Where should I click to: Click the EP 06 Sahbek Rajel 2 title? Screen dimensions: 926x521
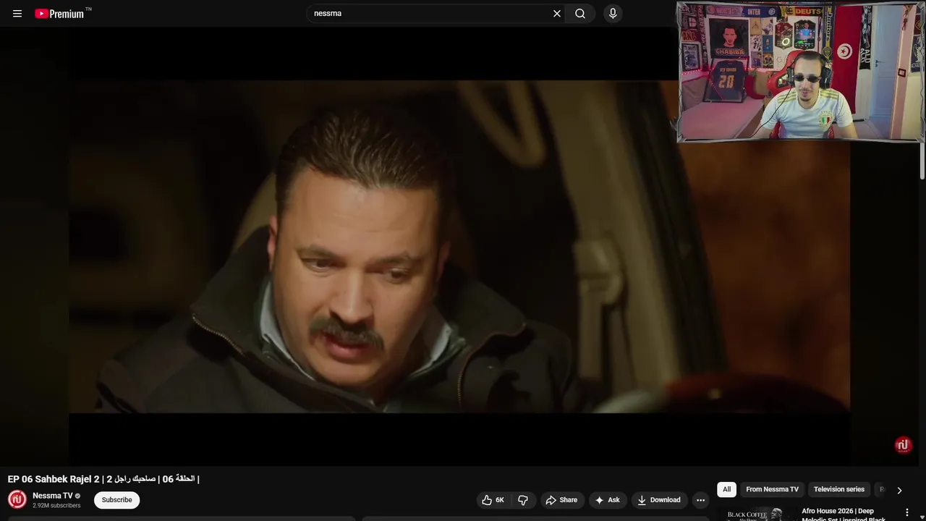pos(103,479)
